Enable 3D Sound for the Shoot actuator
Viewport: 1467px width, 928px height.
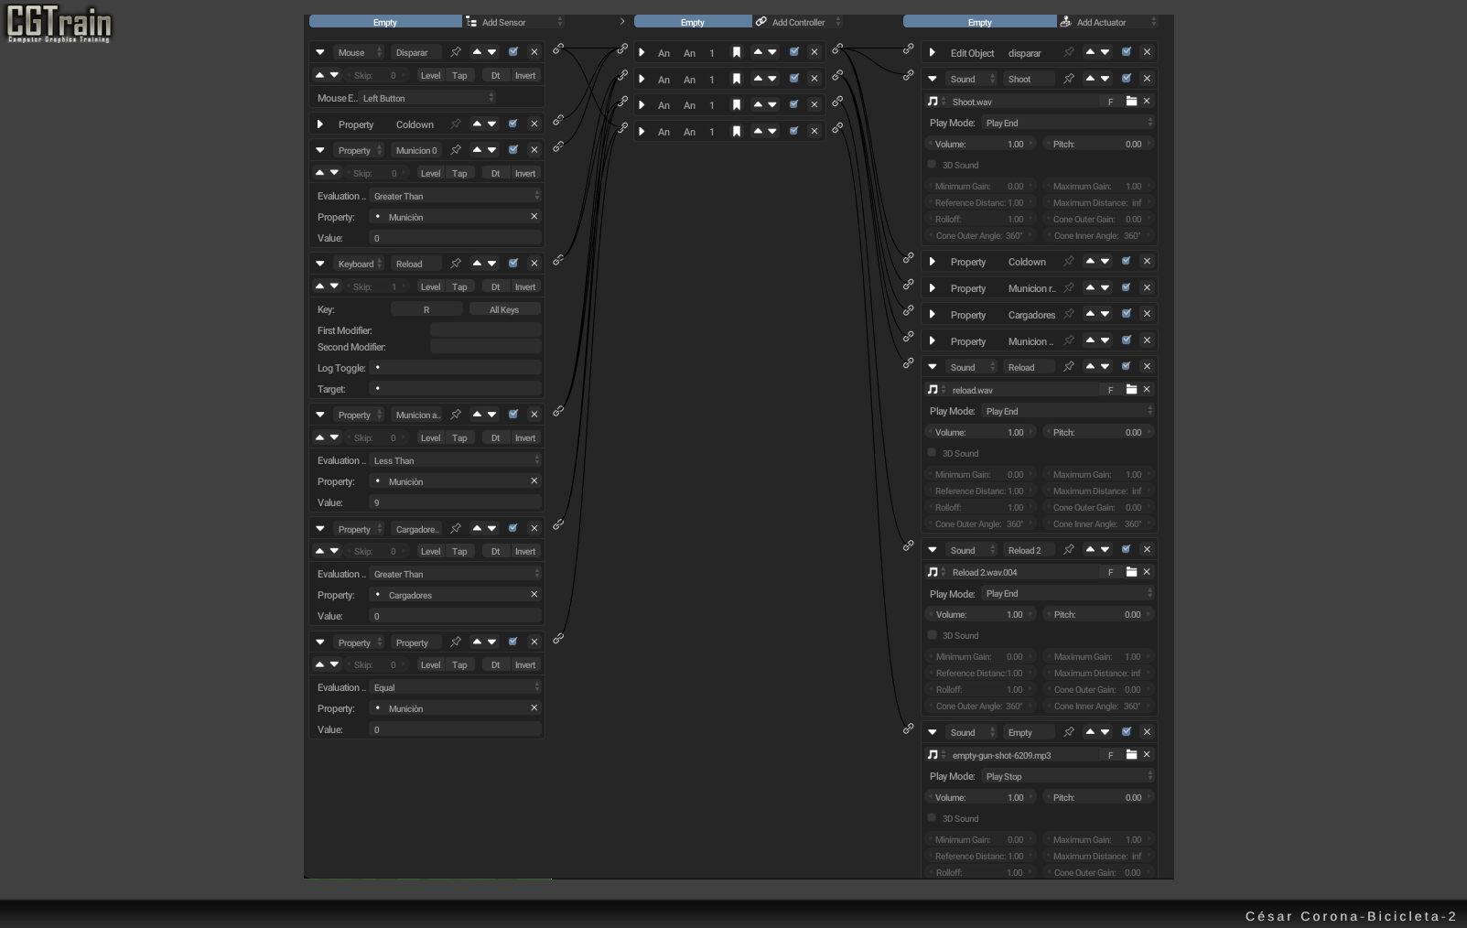point(932,165)
